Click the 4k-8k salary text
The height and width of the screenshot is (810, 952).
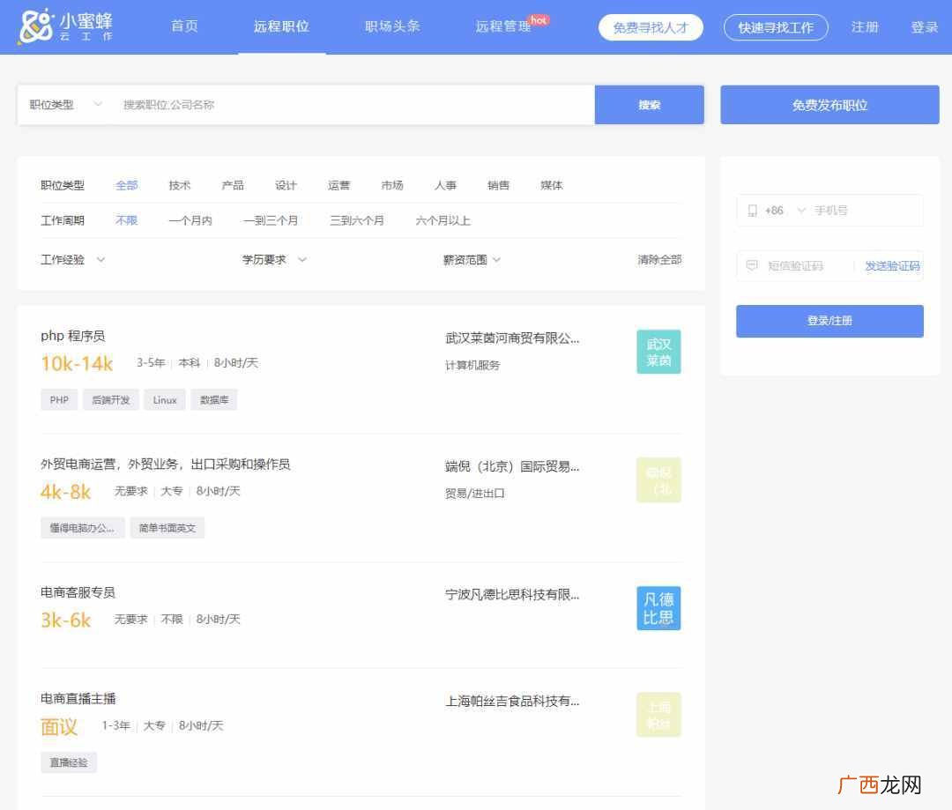[x=65, y=492]
